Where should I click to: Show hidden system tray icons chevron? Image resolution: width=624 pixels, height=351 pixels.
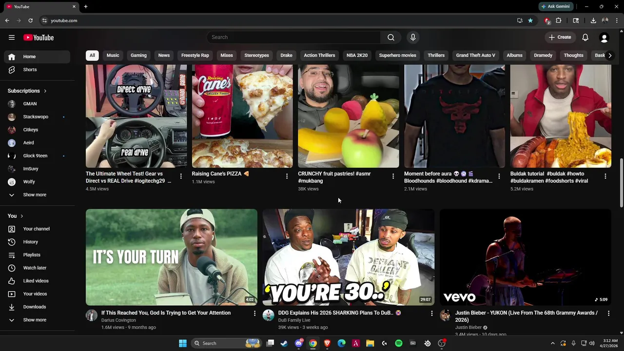tap(552, 343)
